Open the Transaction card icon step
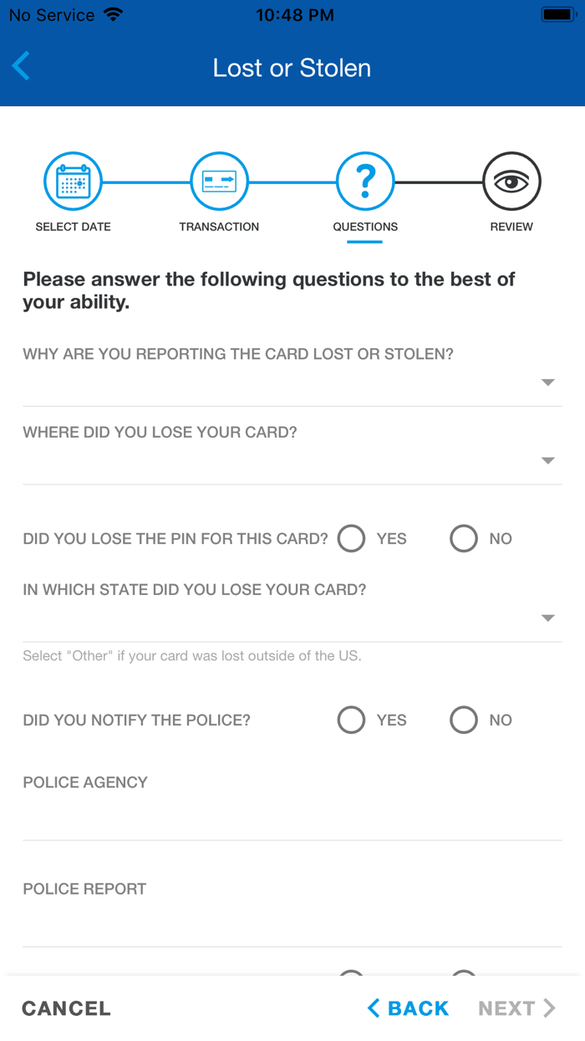 pos(219,180)
